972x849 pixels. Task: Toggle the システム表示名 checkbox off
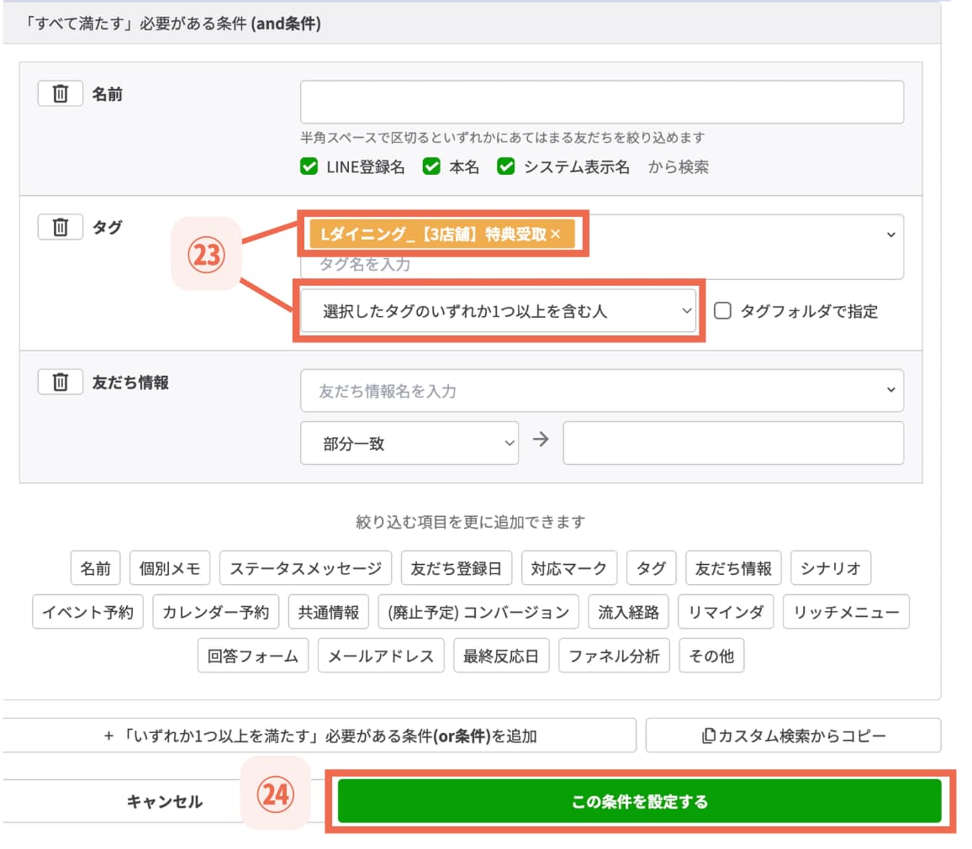click(x=506, y=166)
